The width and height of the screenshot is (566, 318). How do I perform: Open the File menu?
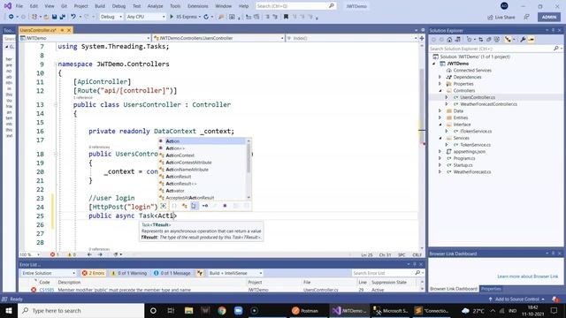pyautogui.click(x=19, y=6)
